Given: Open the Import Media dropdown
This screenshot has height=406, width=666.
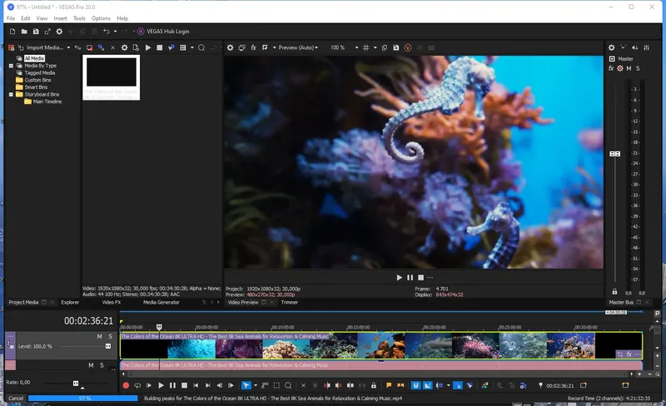Looking at the screenshot, I should coord(68,47).
